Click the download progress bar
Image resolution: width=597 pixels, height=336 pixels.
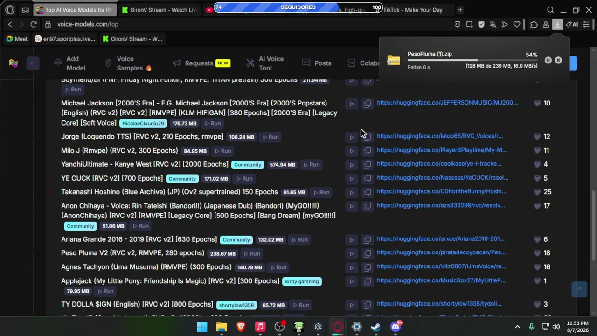pos(472,60)
